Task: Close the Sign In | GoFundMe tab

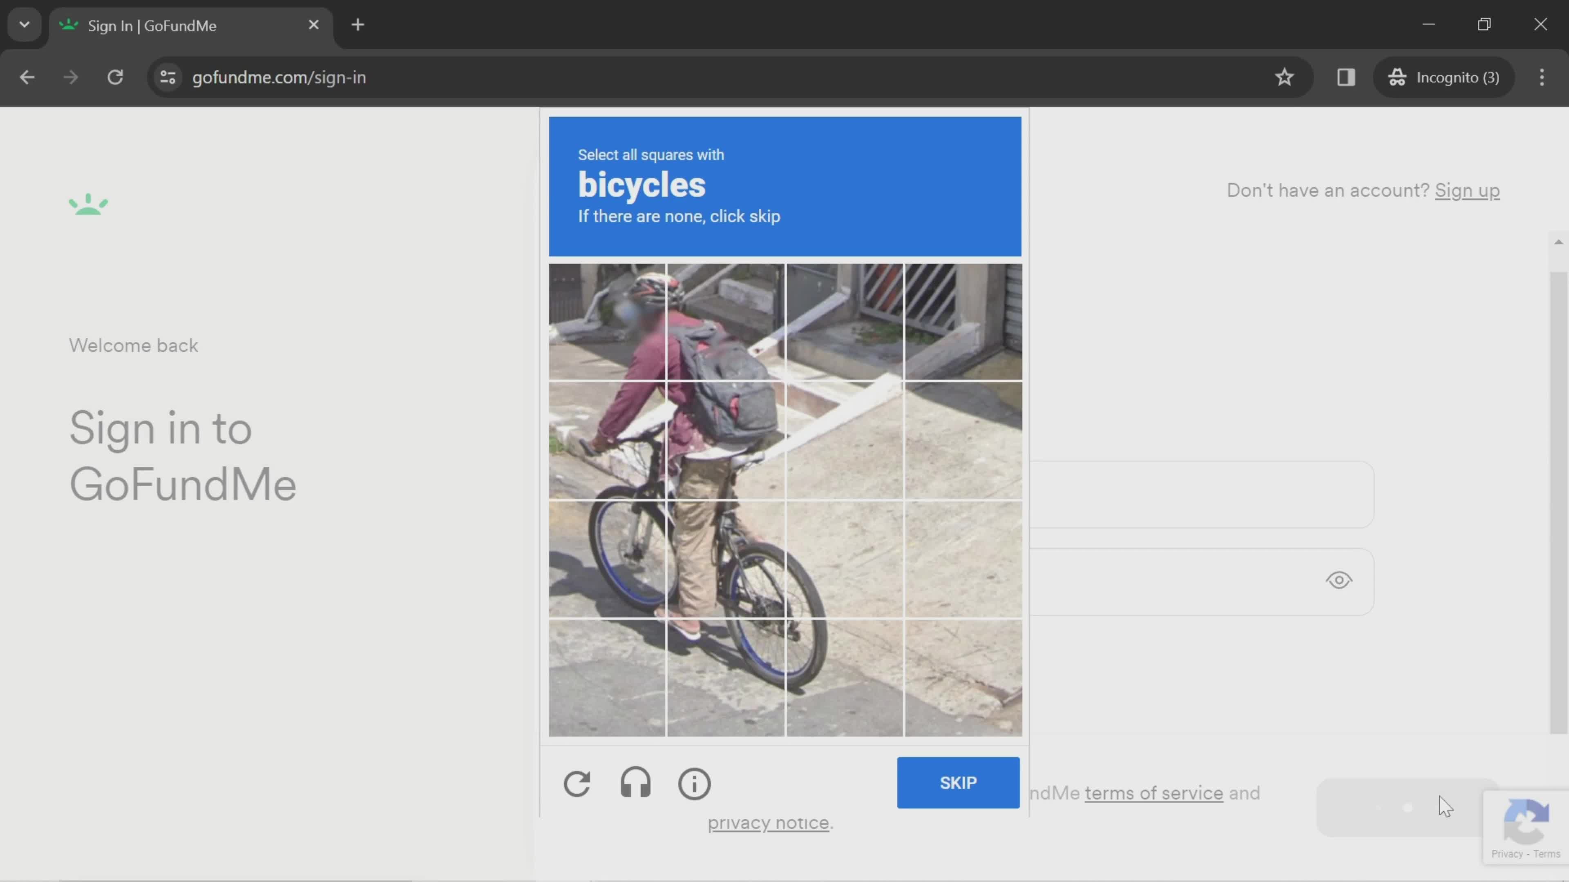Action: click(313, 25)
